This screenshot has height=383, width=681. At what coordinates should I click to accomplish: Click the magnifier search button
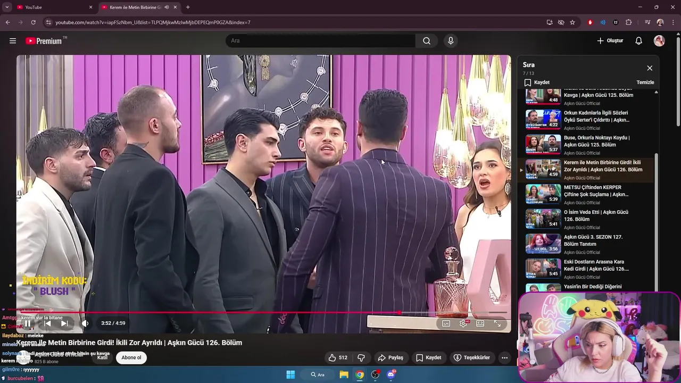(427, 41)
